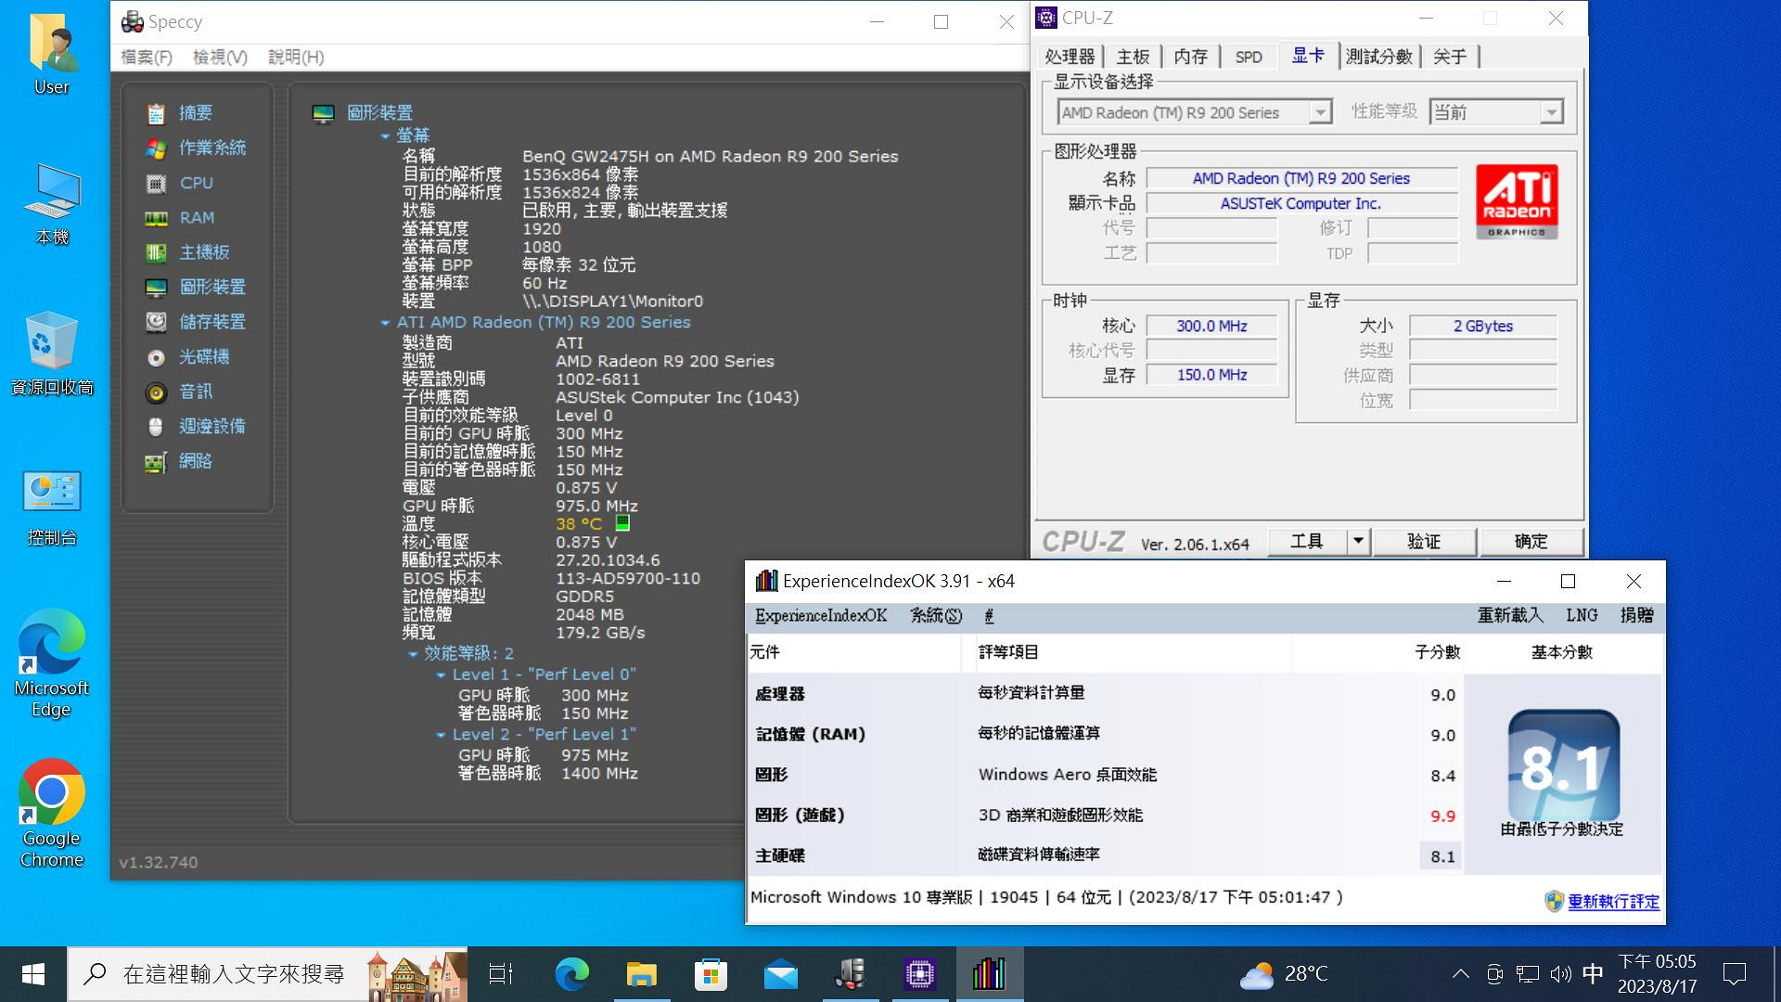Click the 验证 button in CPU-Z

coord(1424,541)
